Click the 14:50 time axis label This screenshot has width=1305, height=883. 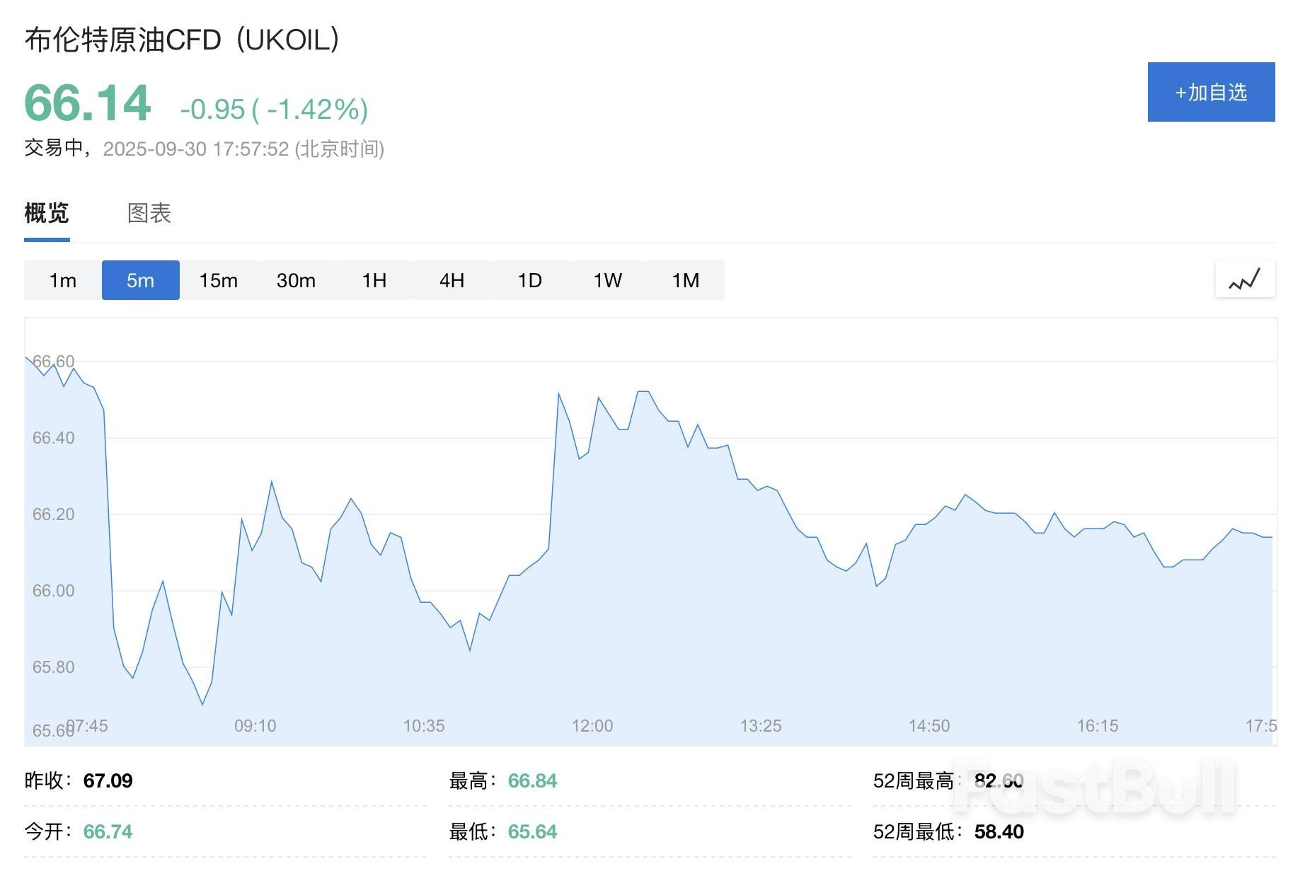(x=929, y=726)
